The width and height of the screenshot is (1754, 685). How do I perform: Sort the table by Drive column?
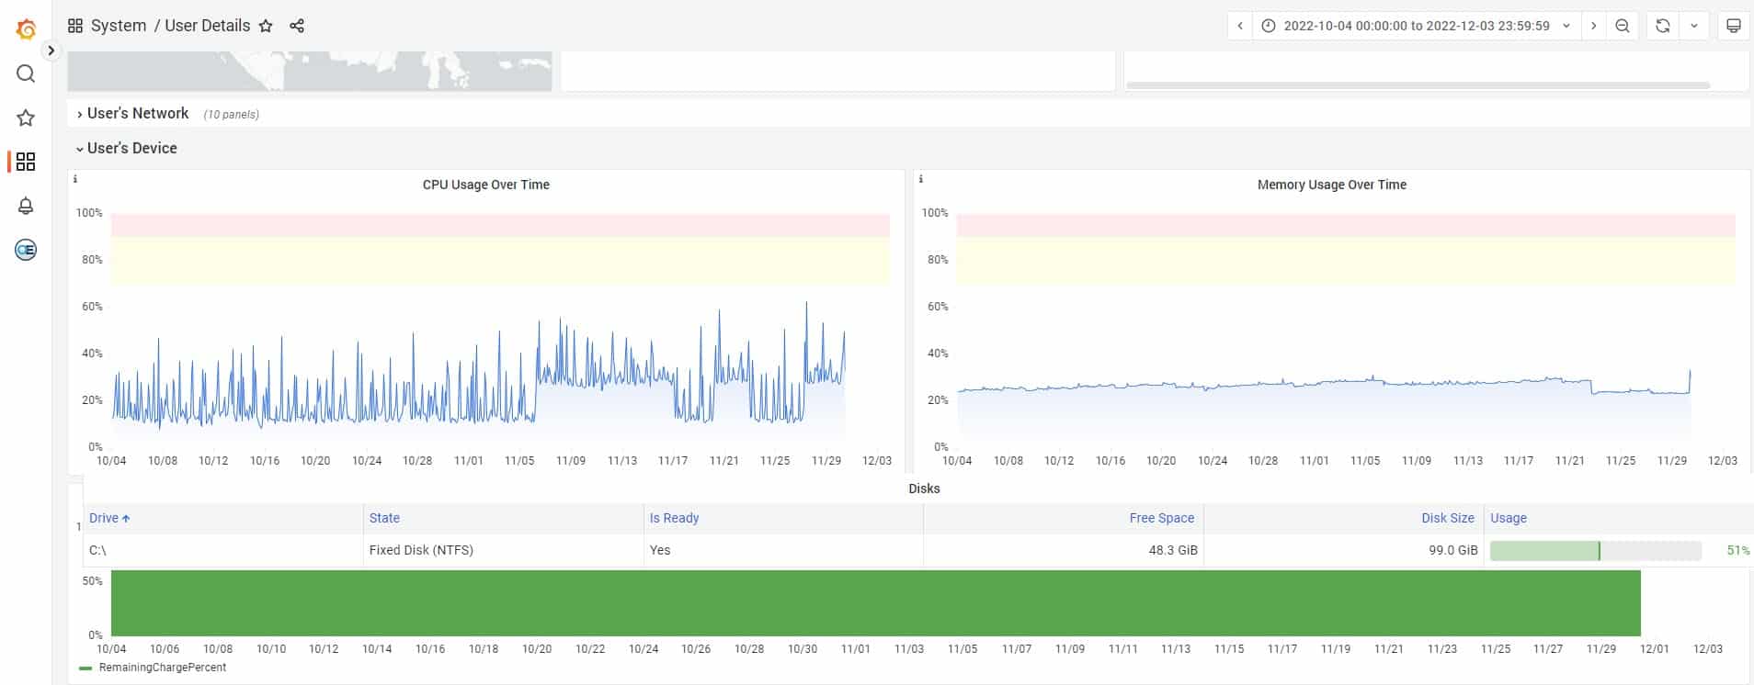[104, 518]
